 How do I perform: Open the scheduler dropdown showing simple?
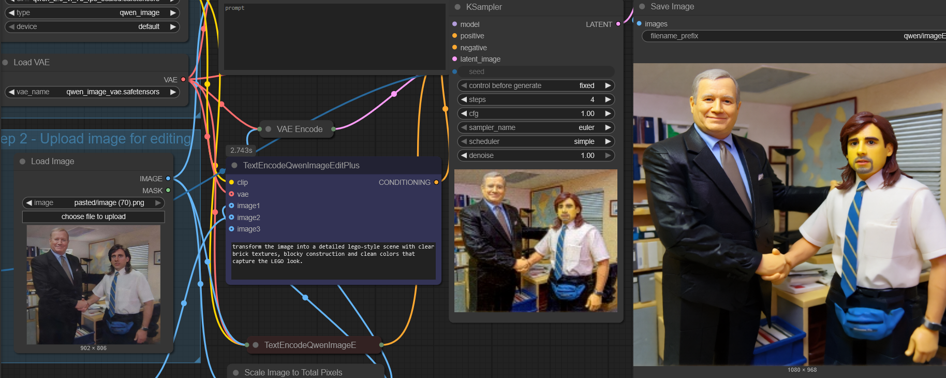536,141
